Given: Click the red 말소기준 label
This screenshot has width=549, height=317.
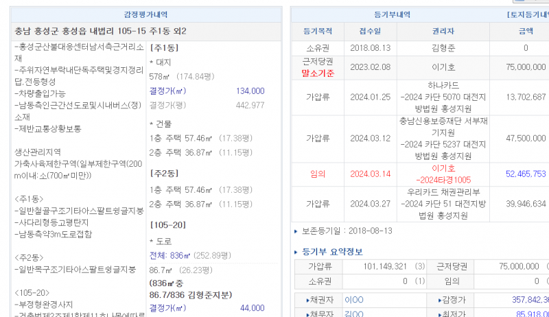Looking at the screenshot, I should pos(318,72).
